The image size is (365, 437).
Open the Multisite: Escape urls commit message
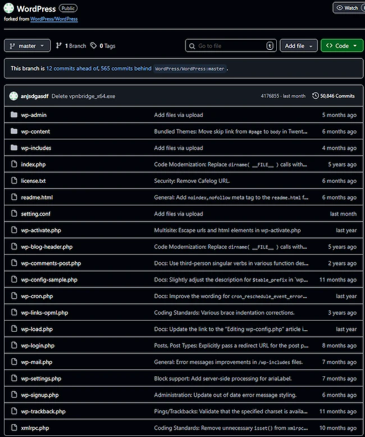tap(227, 230)
